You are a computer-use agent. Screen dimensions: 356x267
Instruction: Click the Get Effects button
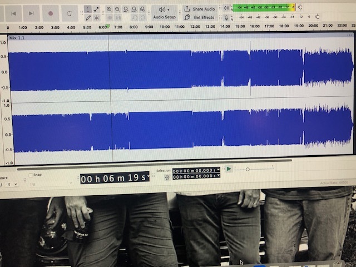pyautogui.click(x=200, y=17)
